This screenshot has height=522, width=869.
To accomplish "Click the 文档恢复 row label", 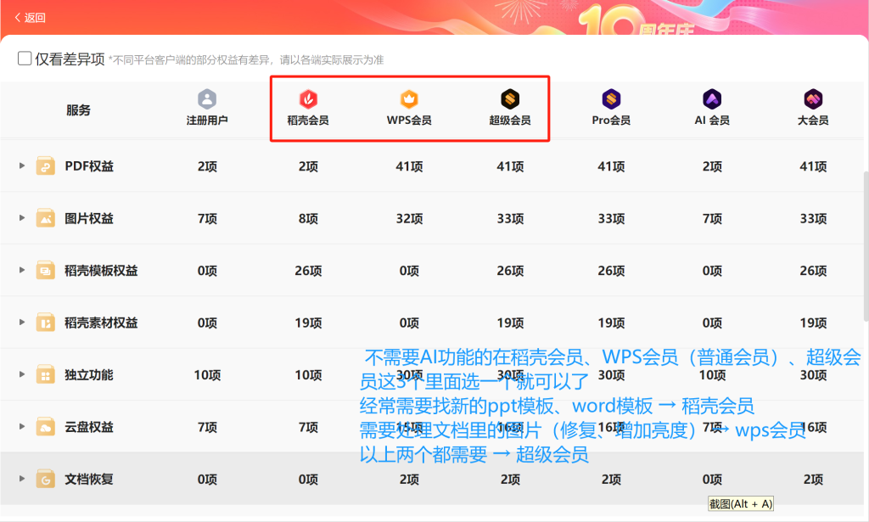I will (89, 479).
